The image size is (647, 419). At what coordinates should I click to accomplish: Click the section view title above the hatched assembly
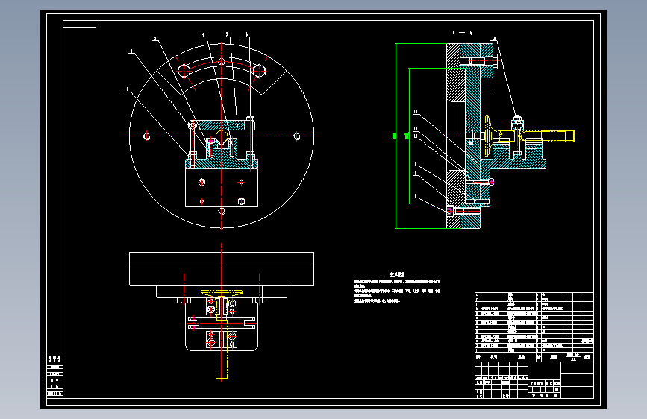462,33
